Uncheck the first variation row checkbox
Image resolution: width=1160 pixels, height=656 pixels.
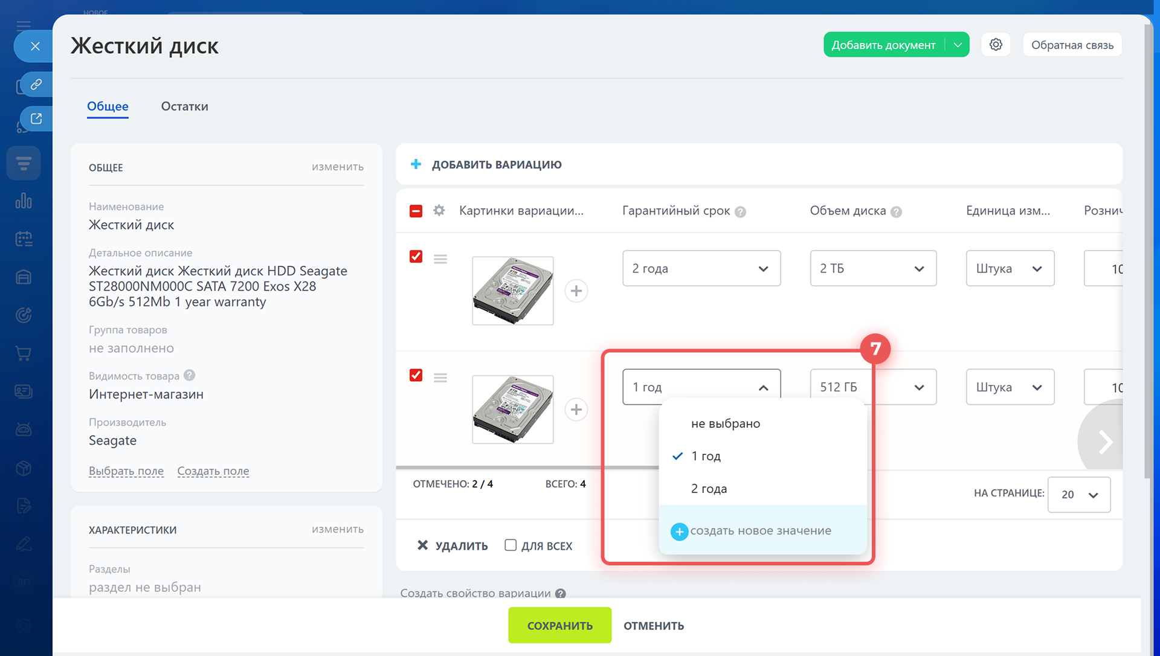(416, 257)
